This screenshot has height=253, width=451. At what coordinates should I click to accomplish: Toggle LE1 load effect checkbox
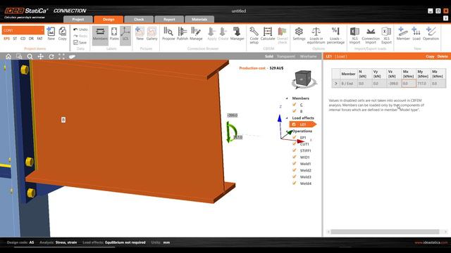click(294, 124)
